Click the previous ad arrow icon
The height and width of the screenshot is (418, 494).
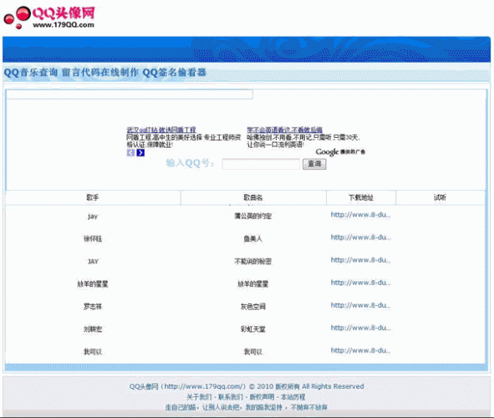pos(130,153)
